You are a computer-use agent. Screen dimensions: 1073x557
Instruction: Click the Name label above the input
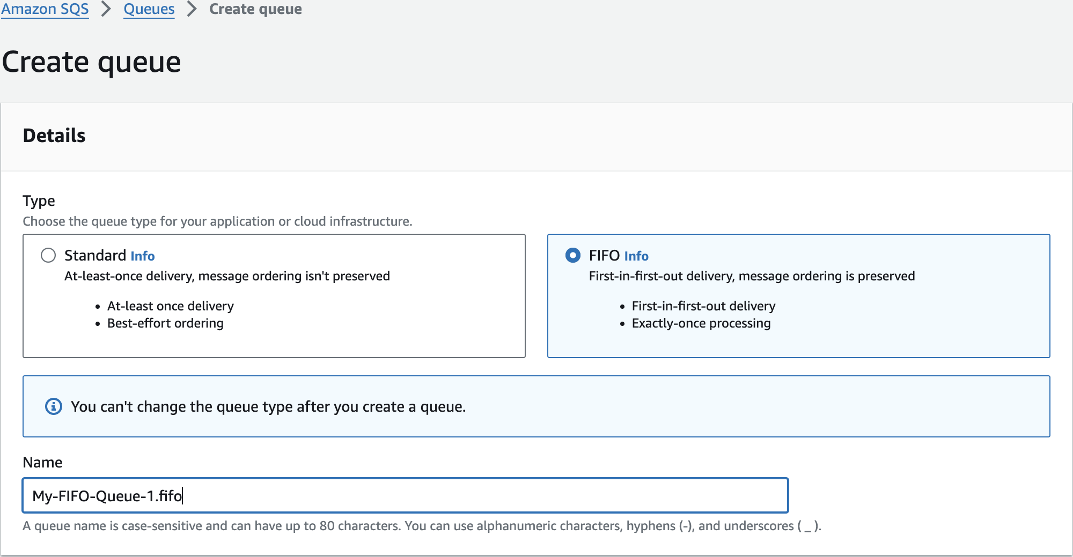[x=42, y=462]
